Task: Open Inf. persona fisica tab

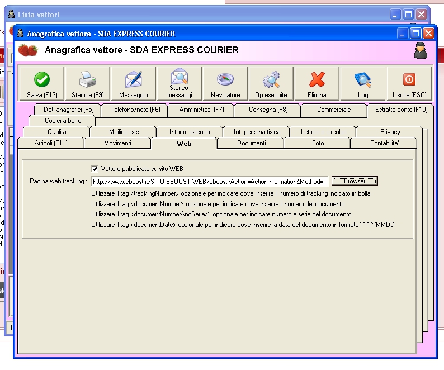Action: tap(257, 132)
